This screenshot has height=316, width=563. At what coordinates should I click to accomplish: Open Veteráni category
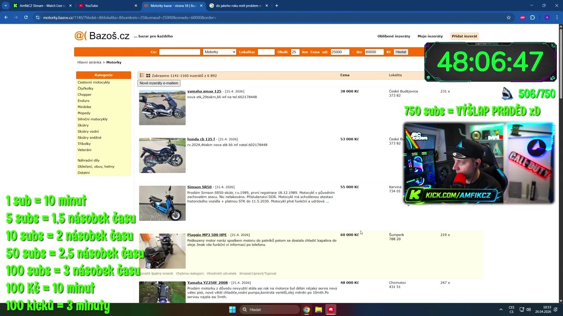[84, 150]
